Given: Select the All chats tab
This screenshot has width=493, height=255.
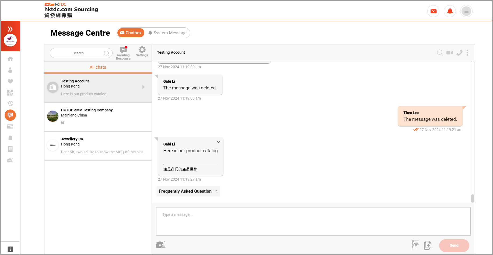Looking at the screenshot, I should click(98, 67).
